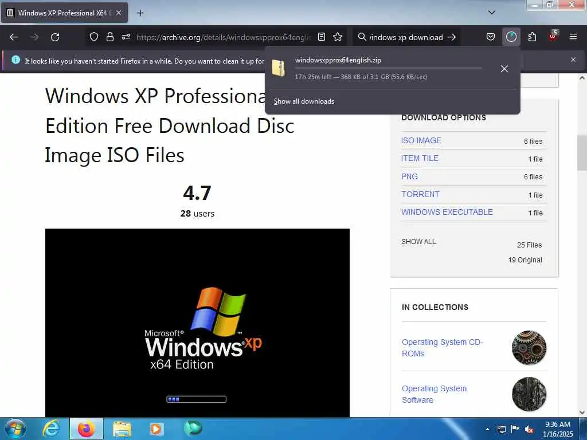Viewport: 587px width, 440px height.
Task: Cancel the windowsxpprox64english.zip download
Action: point(504,69)
